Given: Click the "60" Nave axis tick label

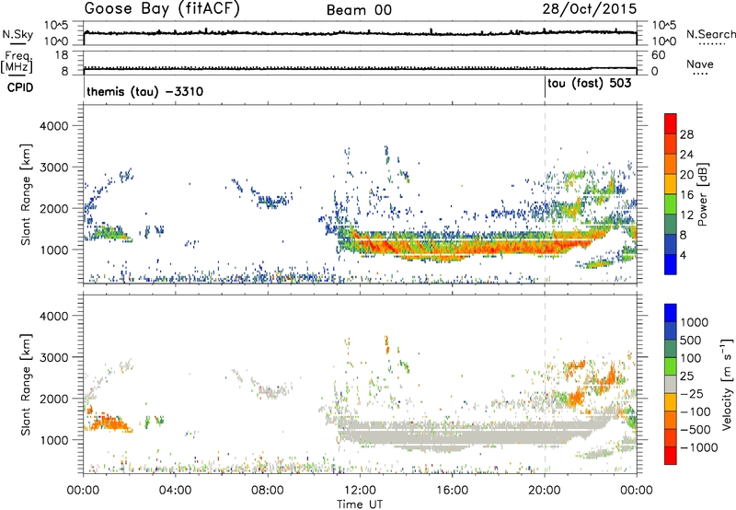Looking at the screenshot, I should point(658,55).
